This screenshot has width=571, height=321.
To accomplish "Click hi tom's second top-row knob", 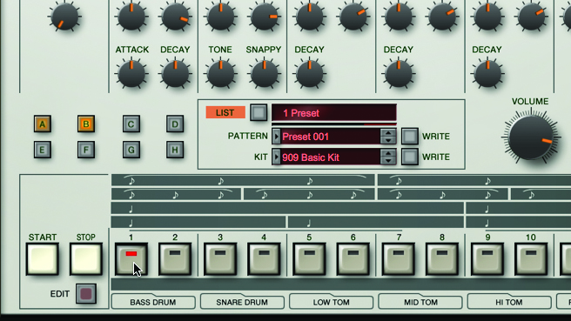I will [531, 17].
